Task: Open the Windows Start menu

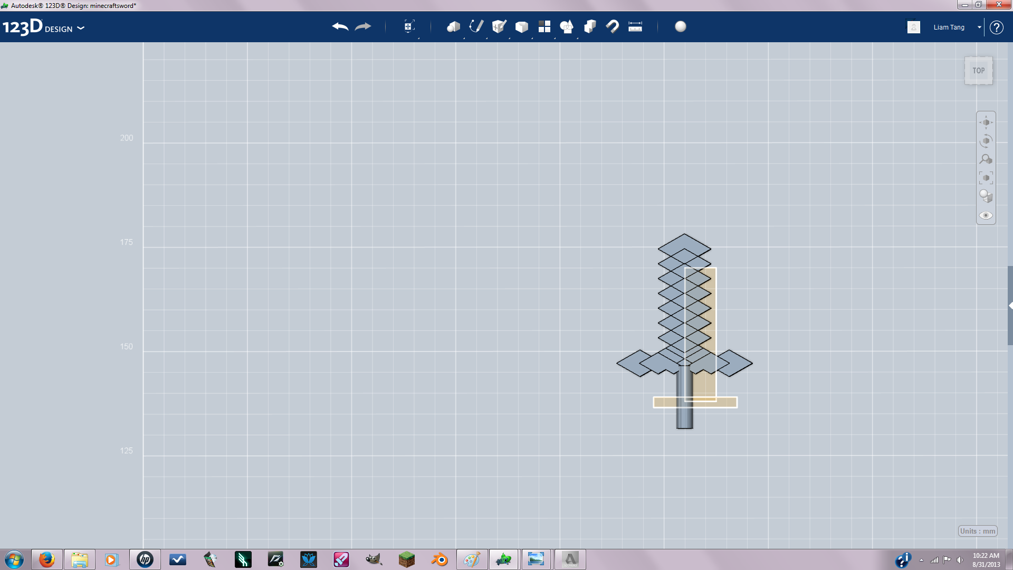Action: click(x=14, y=559)
